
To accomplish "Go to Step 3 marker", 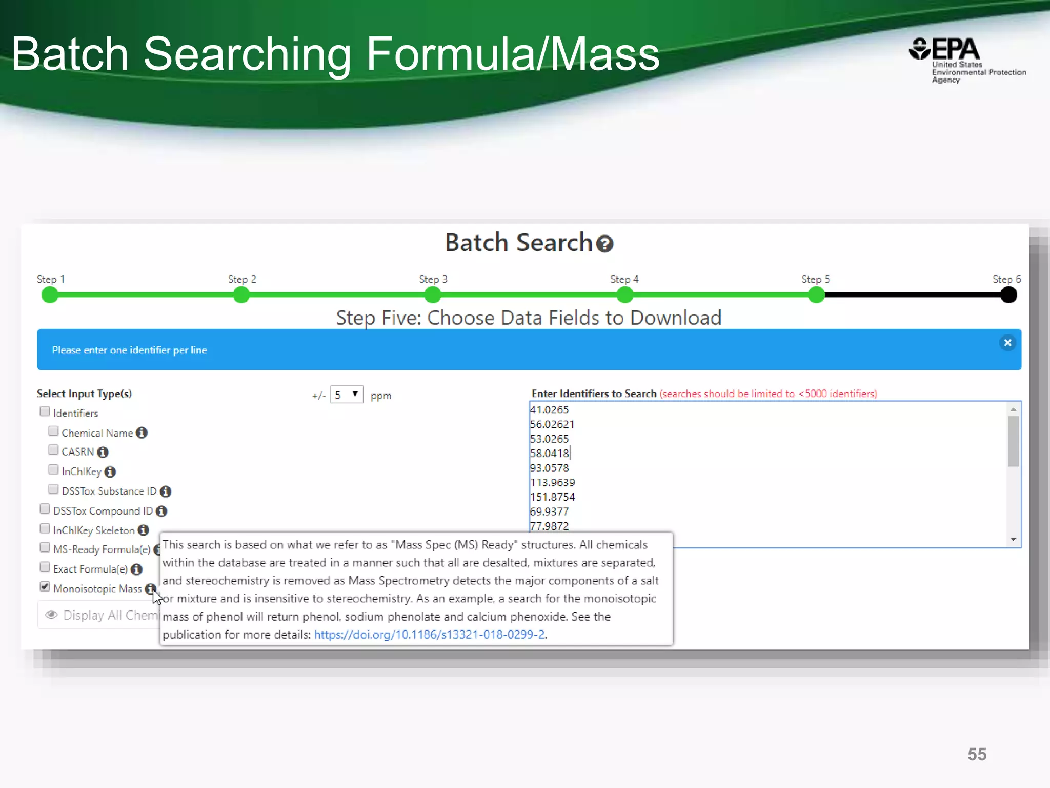I will (433, 294).
